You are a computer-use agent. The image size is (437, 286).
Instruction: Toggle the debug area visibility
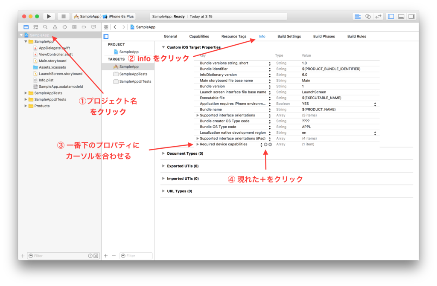pos(401,17)
